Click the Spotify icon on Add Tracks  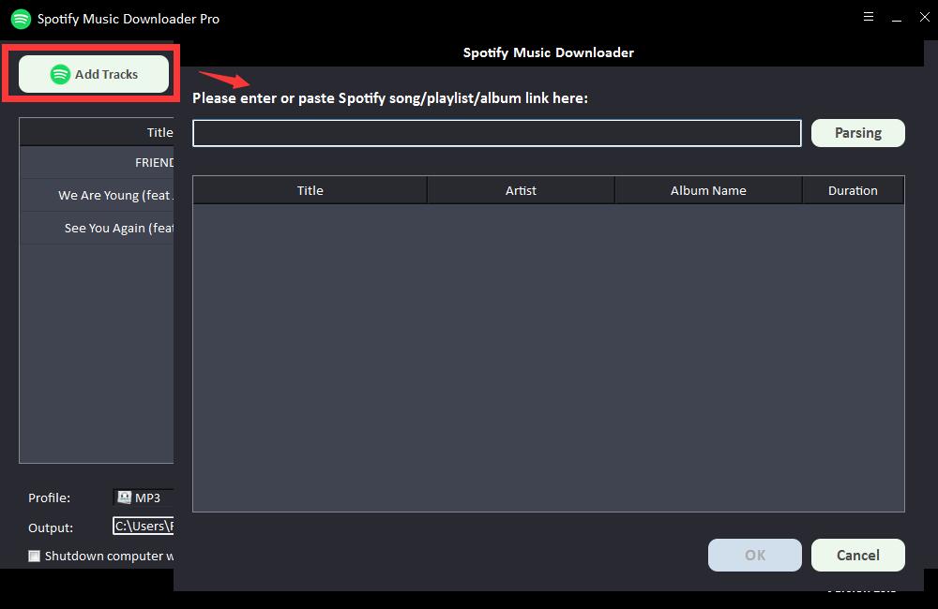point(60,74)
